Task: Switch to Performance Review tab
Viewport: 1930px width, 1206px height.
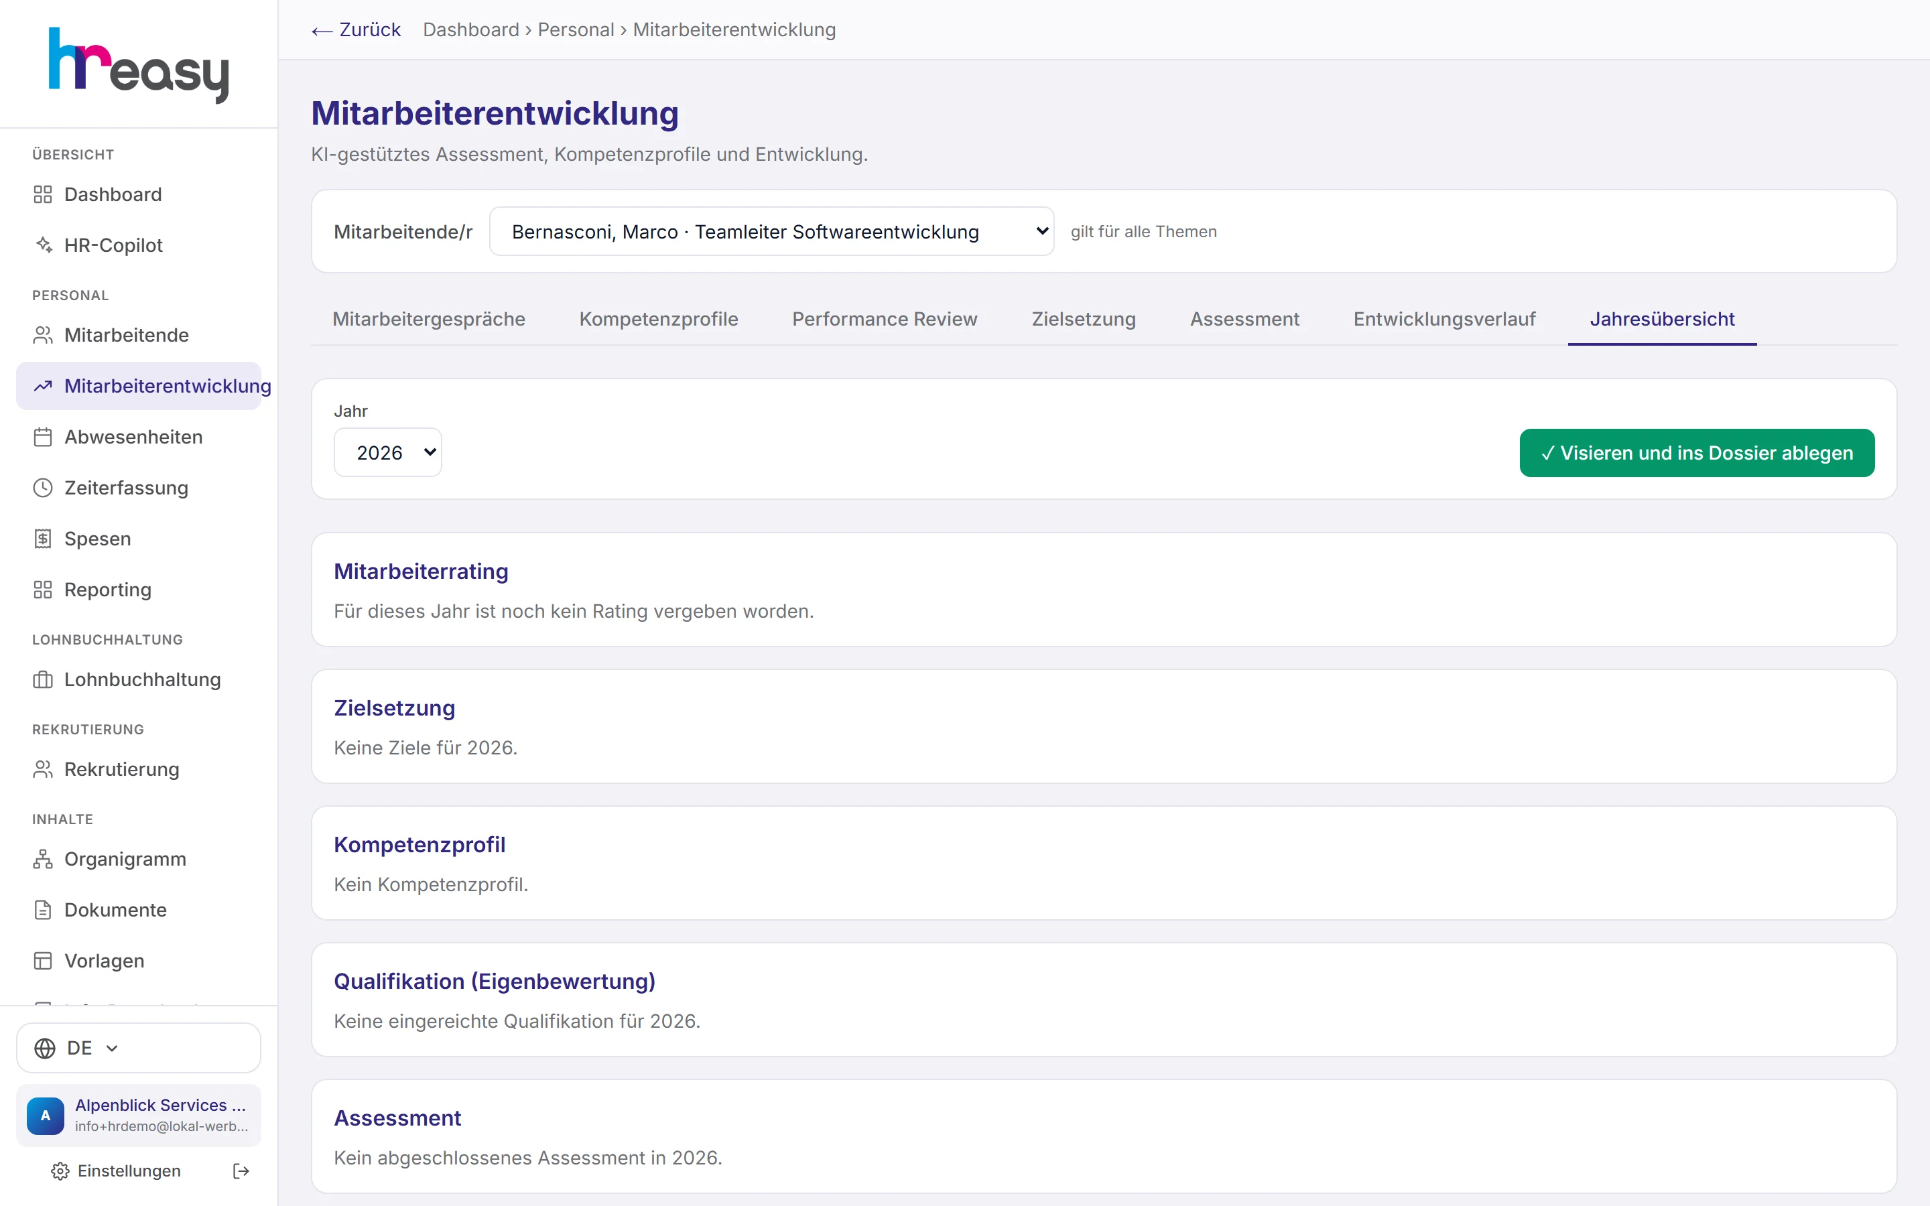Action: [x=885, y=319]
